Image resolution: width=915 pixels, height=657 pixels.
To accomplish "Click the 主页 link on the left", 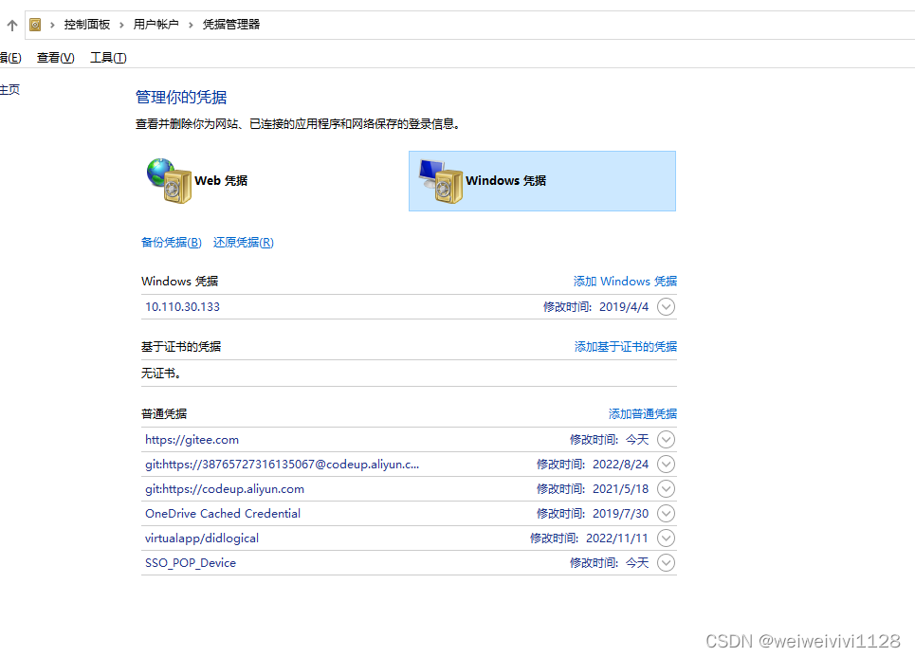I will pos(9,88).
